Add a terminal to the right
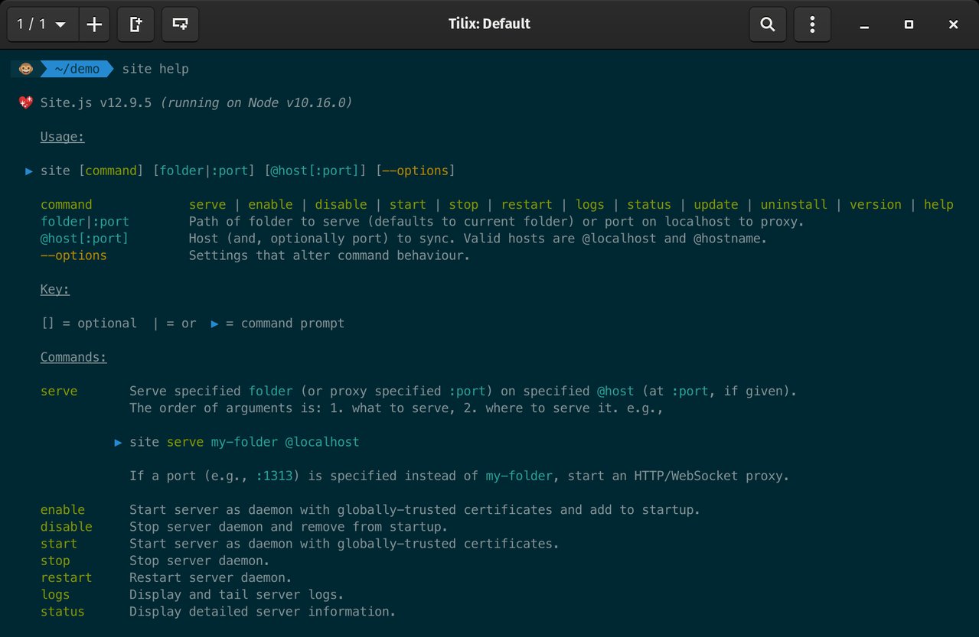This screenshot has width=979, height=637. pos(136,24)
